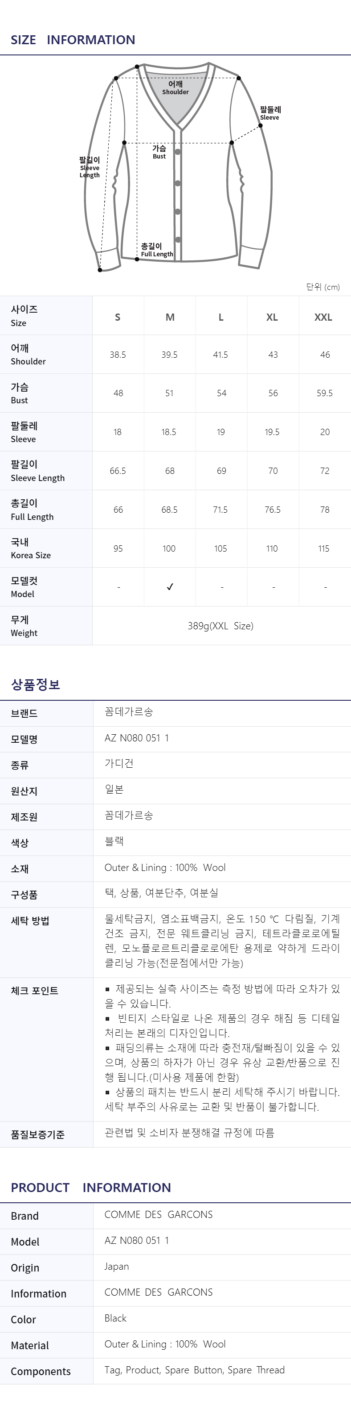This screenshot has height=1414, width=351.
Task: Click the Shoulder label in the cardigan diagram
Action: coord(175,88)
